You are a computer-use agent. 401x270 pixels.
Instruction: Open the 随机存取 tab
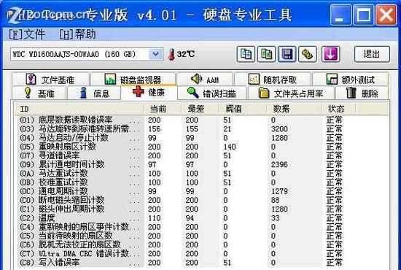273,80
